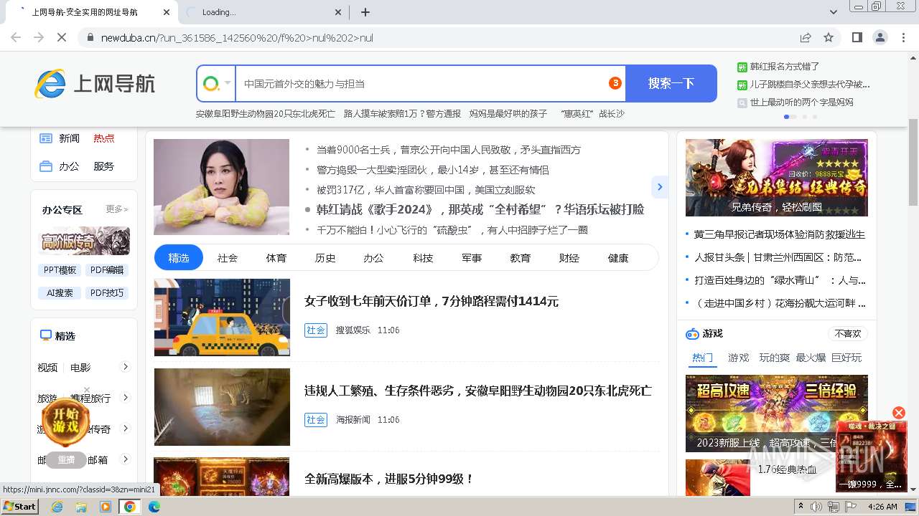Open headline 韩红请战《歌手2024》
This screenshot has width=919, height=516.
tap(480, 210)
